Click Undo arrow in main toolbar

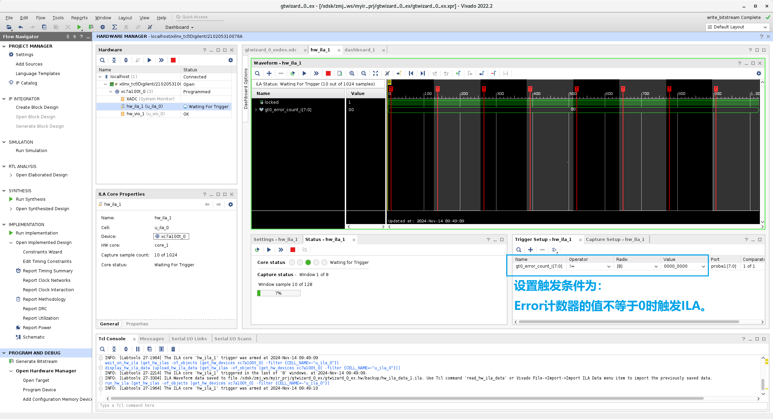(x=21, y=27)
